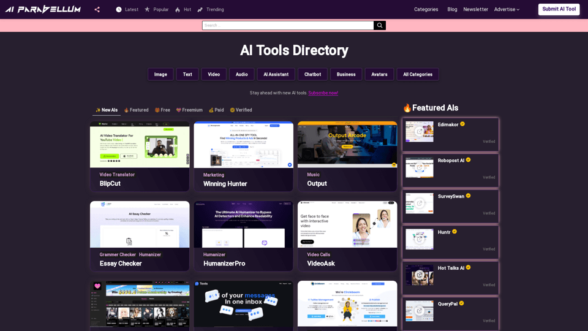The image size is (588, 331).
Task: Open the external link icon on Robopost AI thumbnail
Action: pyautogui.click(x=419, y=167)
